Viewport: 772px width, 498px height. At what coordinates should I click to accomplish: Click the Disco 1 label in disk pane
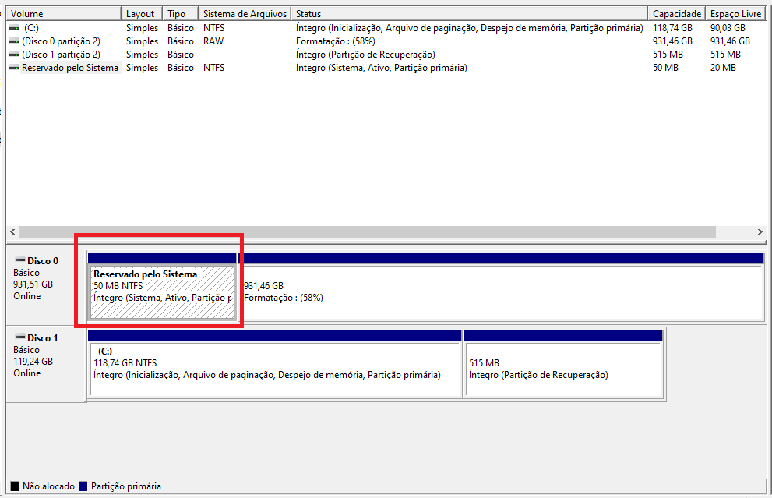[43, 338]
